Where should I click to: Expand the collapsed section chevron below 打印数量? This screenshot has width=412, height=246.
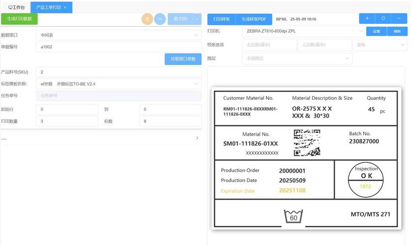197,138
